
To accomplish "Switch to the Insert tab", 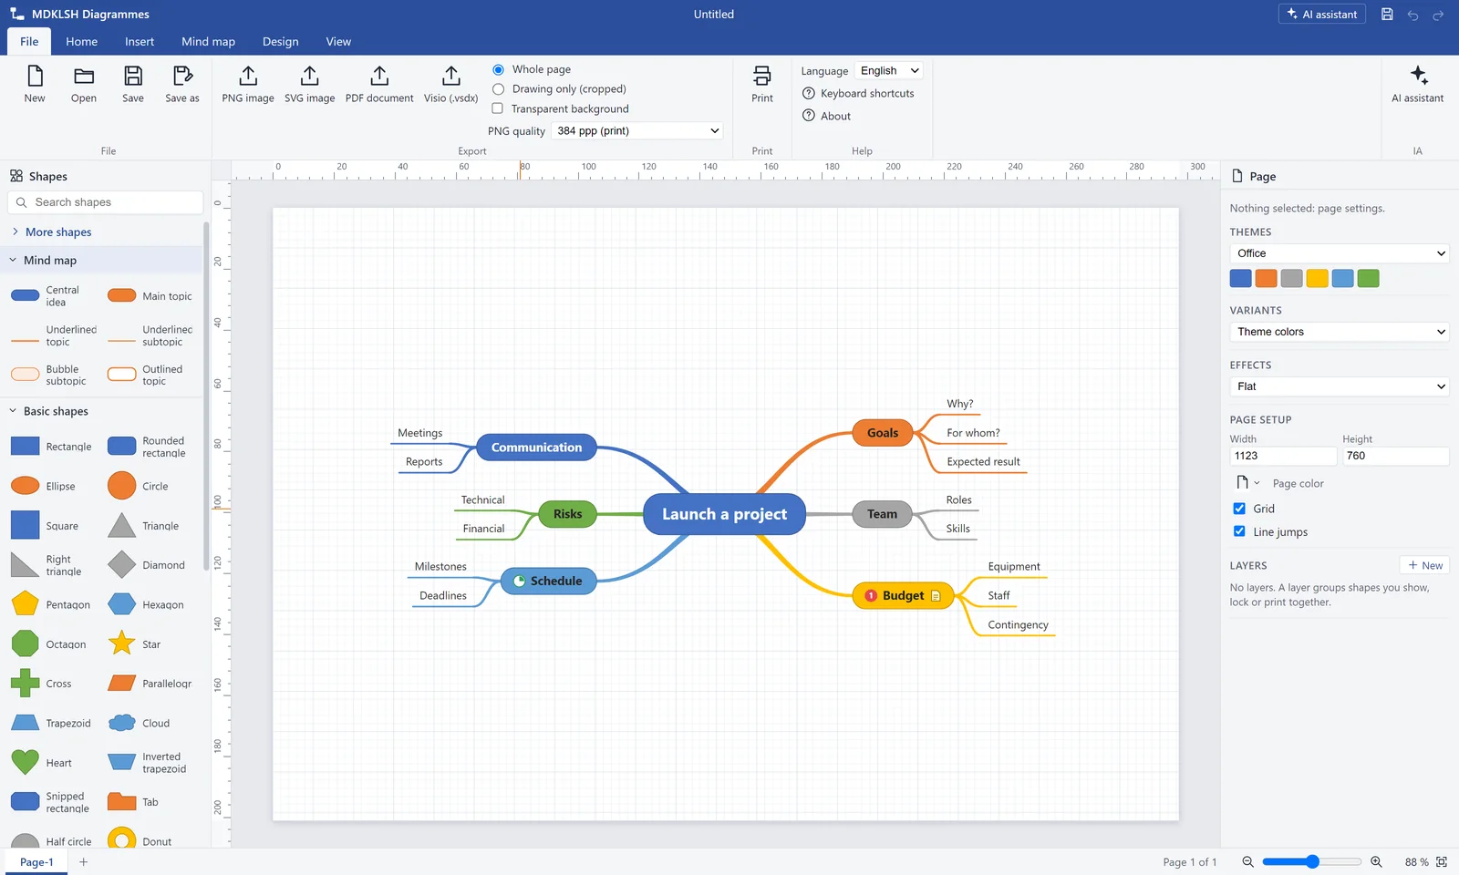I will point(140,42).
